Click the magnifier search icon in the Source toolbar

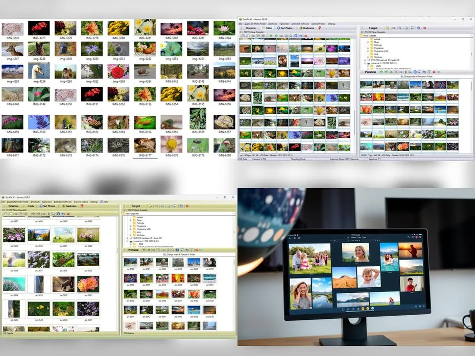pyautogui.click(x=291, y=36)
